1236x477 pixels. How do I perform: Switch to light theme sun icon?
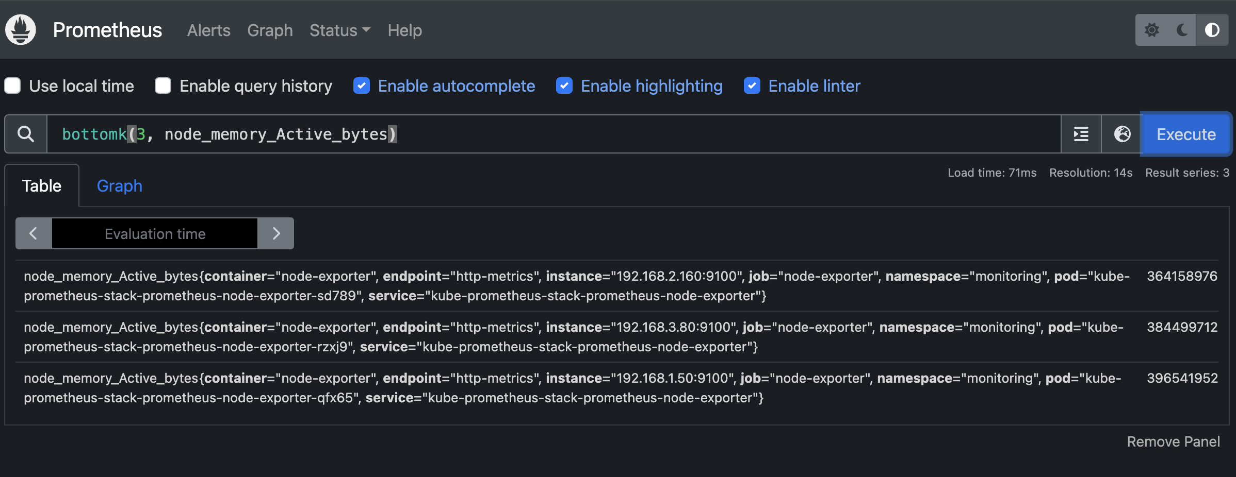pos(1152,30)
